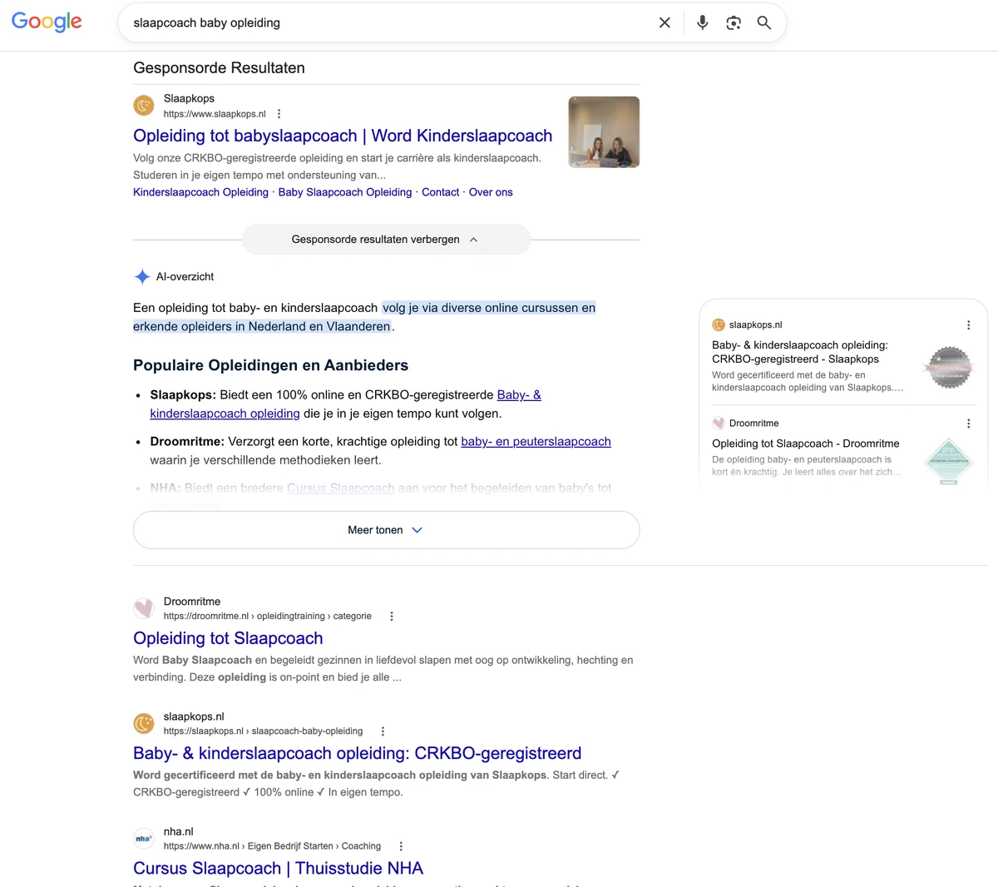998x887 pixels.
Task: Click the Droomritme source card thumbnail
Action: 949,462
